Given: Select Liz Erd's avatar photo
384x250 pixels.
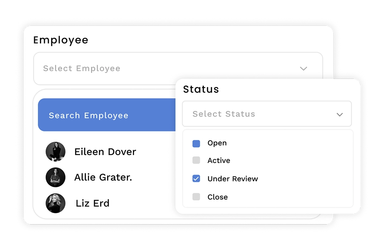Looking at the screenshot, I should (x=56, y=203).
